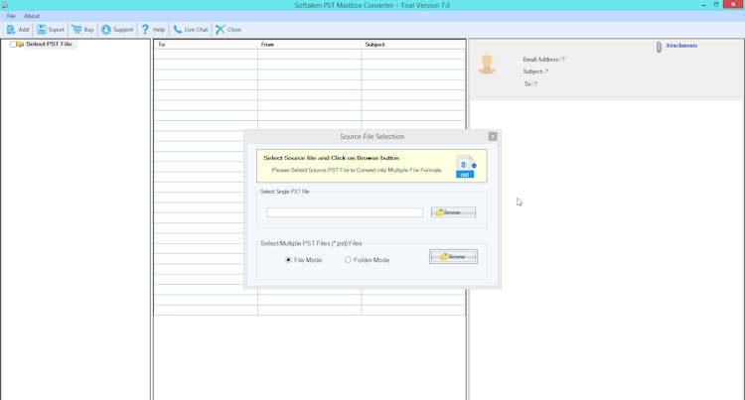Image resolution: width=745 pixels, height=400 pixels.
Task: Start a Live Chat from toolbar
Action: point(178,30)
